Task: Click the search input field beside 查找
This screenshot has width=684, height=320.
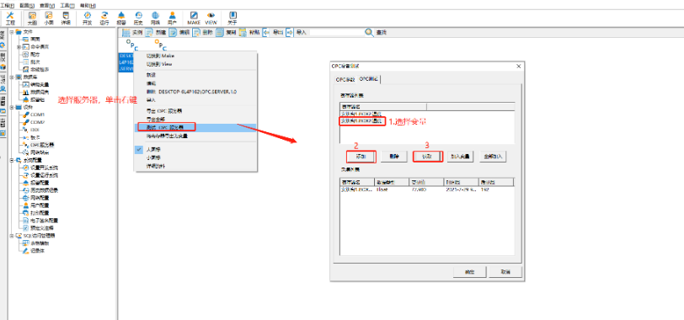Action: tap(336, 32)
